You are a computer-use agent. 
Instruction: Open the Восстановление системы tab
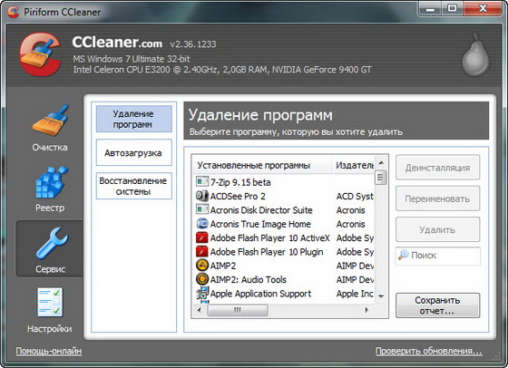(134, 186)
